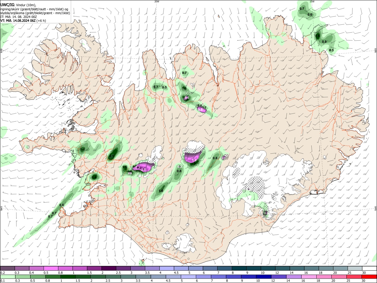Click the 1.6 value in dark green northeast cell
The height and width of the screenshot is (283, 377).
point(318,36)
